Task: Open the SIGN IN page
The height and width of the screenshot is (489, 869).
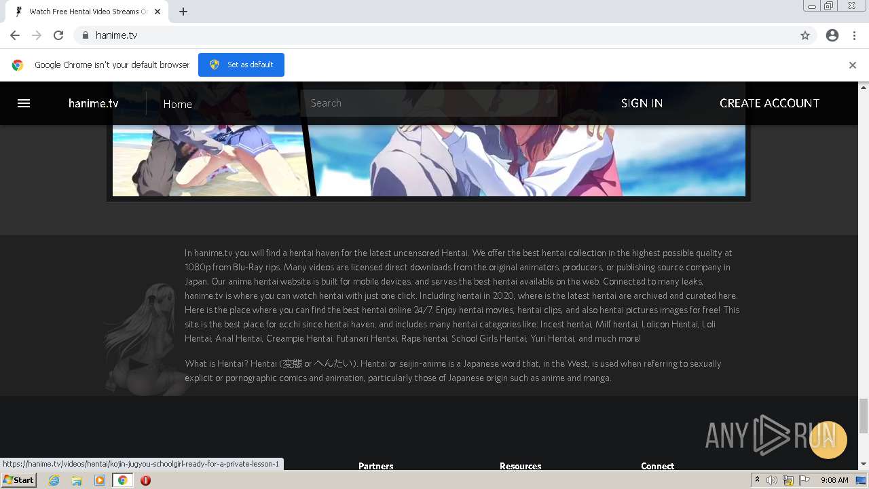Action: tap(642, 103)
